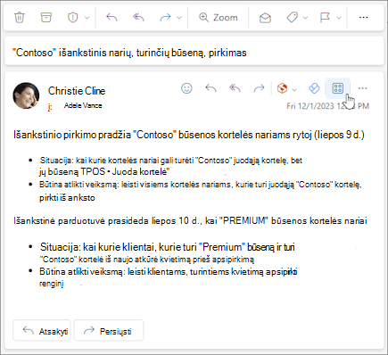
Task: Click the bullet "Būtina atlikti veiksmą: leisti klientams"
Action: point(169,277)
